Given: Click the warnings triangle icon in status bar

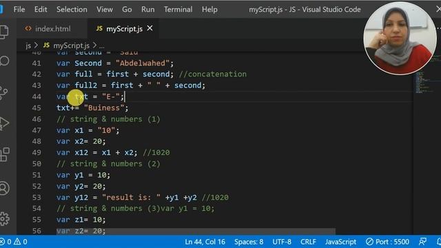Looking at the screenshot, I should [17, 242].
